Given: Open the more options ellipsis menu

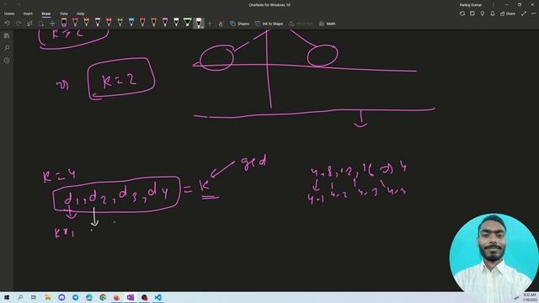Looking at the screenshot, I should pyautogui.click(x=533, y=13).
